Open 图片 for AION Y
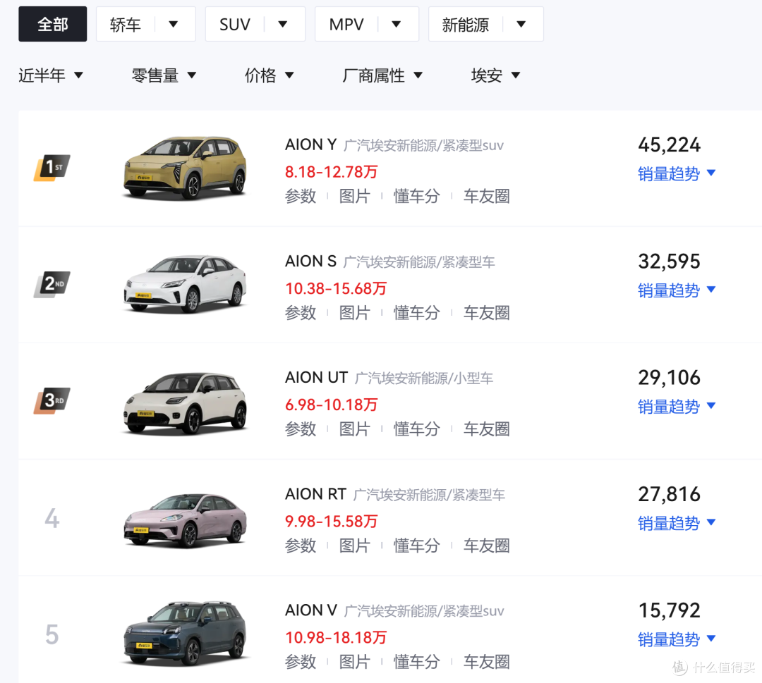This screenshot has height=683, width=762. (355, 196)
